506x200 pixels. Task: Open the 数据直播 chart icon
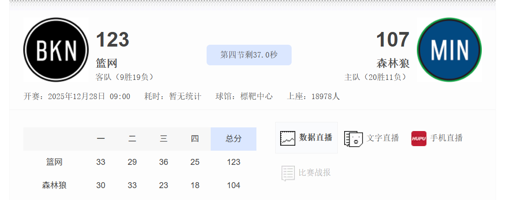tap(288, 138)
